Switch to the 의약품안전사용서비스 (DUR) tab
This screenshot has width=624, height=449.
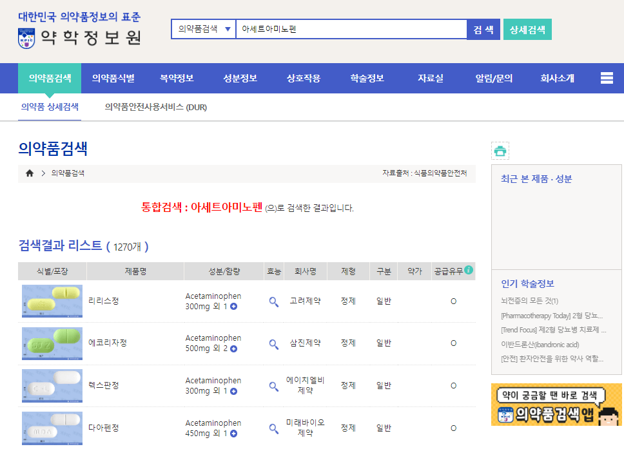coord(156,108)
